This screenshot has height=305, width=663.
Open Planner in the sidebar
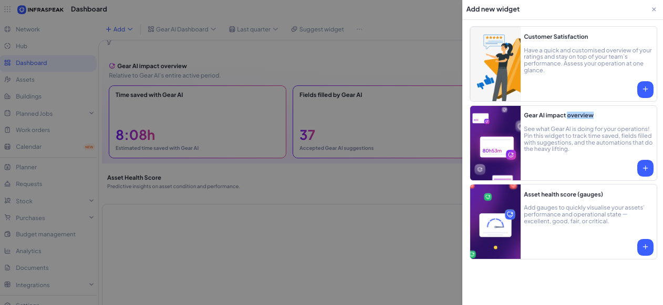click(x=26, y=167)
